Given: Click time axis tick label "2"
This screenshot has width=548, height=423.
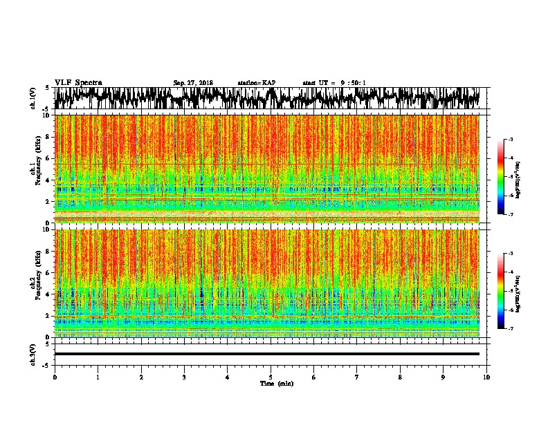Looking at the screenshot, I should (141, 377).
